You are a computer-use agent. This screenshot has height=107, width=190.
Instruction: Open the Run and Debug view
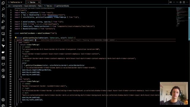point(3,21)
